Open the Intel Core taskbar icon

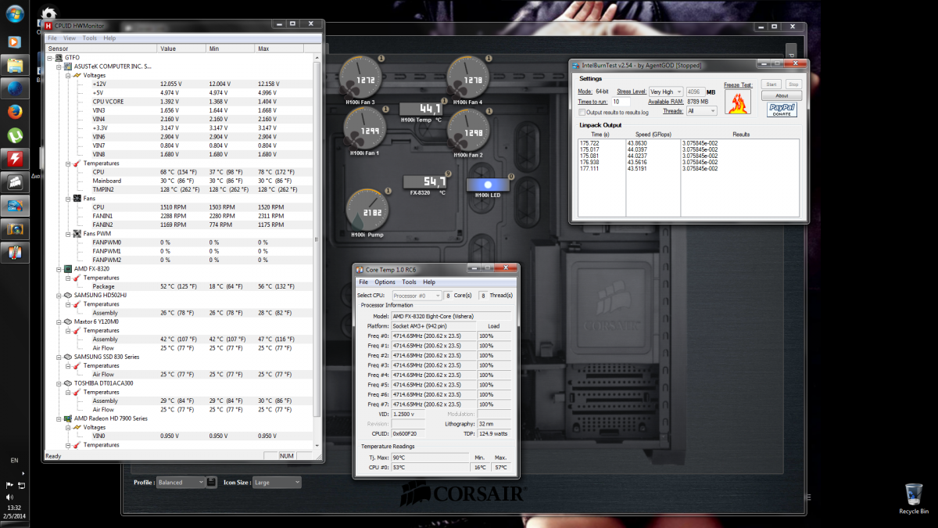point(15,206)
